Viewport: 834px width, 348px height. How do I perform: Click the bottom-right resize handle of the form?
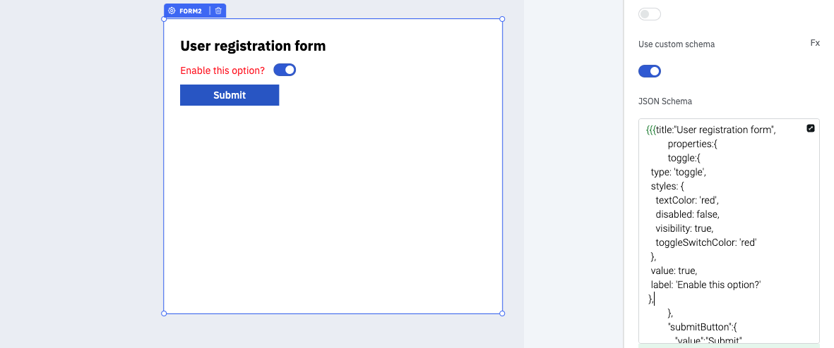pos(502,313)
